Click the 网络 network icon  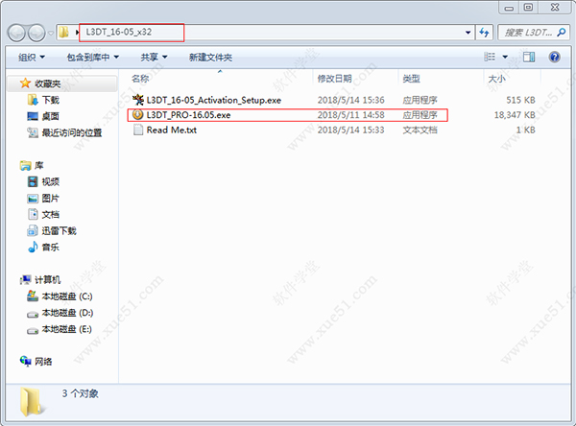coord(25,362)
